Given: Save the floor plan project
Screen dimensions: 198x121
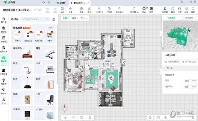Looking at the screenshot, I should click(x=63, y=10).
